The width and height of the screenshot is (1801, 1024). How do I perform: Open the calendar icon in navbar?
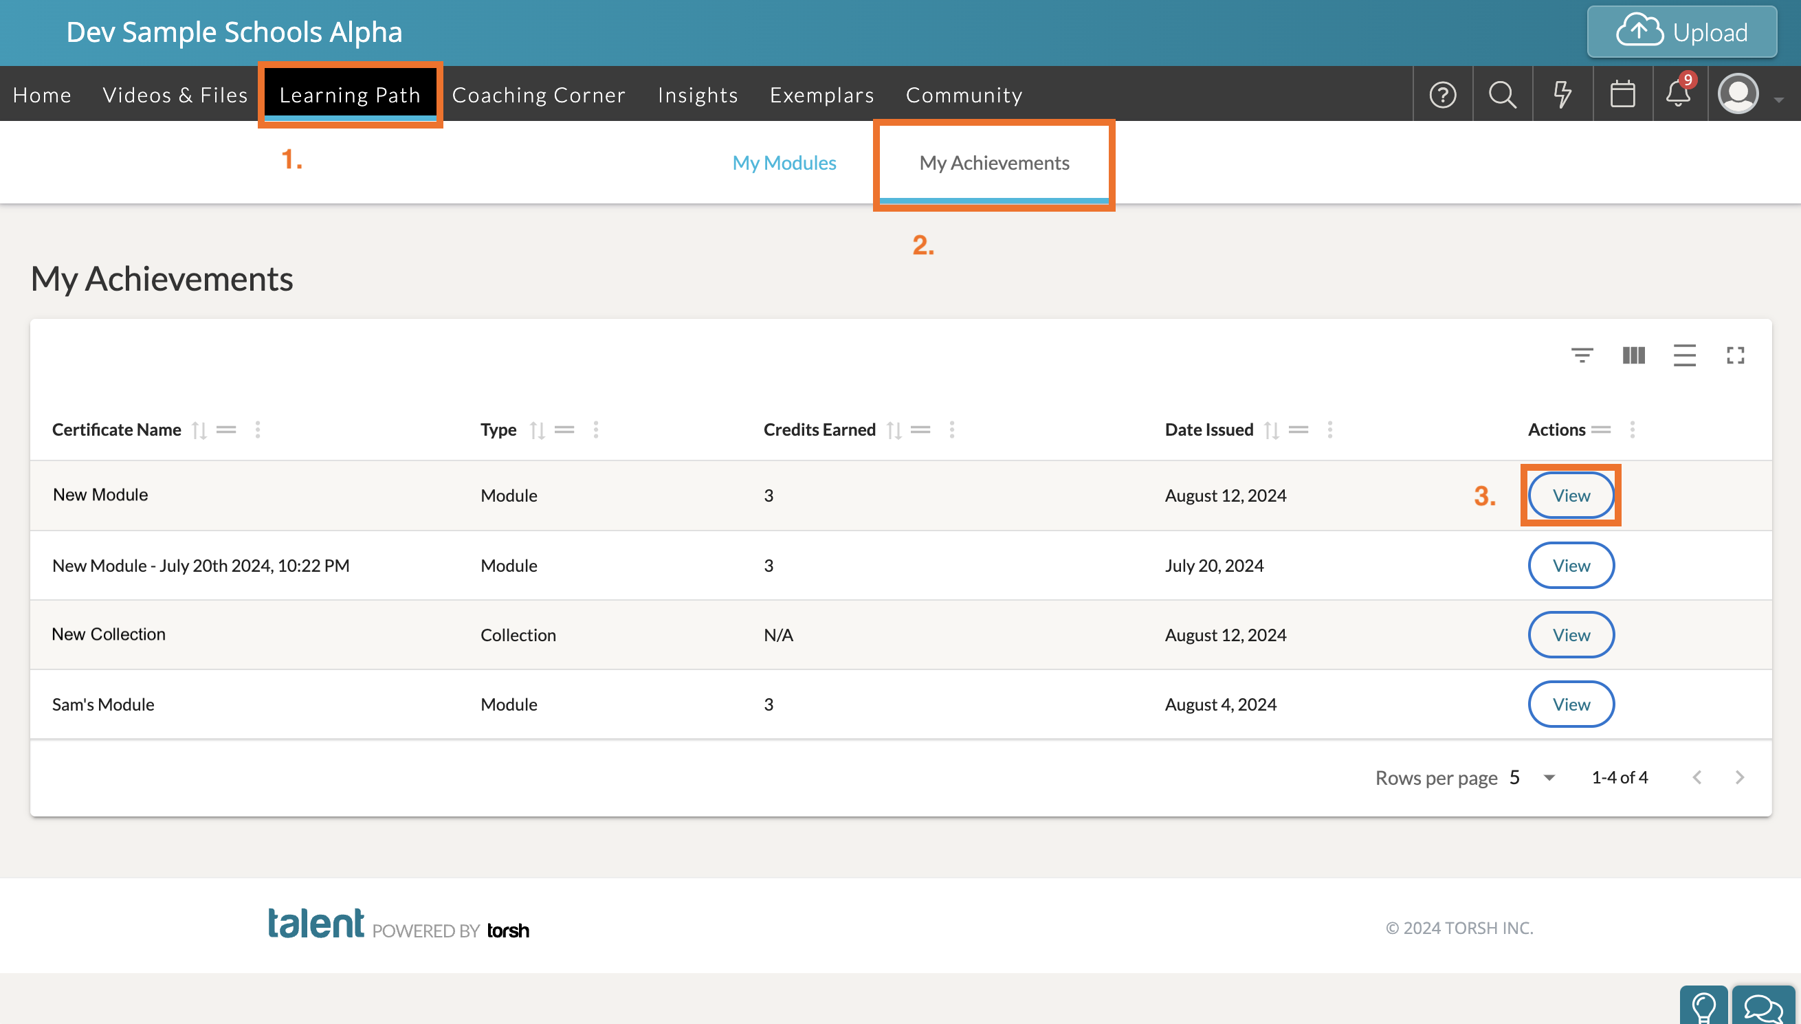tap(1622, 94)
